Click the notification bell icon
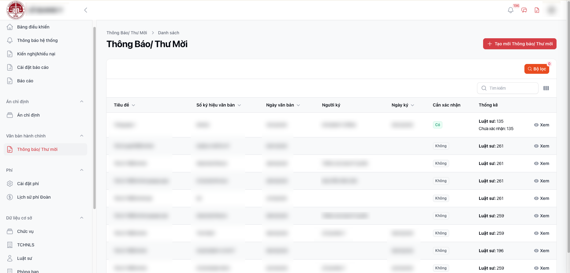The image size is (570, 273). (510, 10)
